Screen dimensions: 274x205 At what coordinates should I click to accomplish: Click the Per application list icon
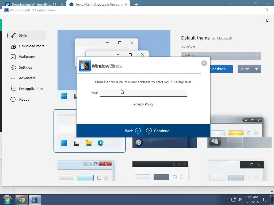pyautogui.click(x=13, y=89)
